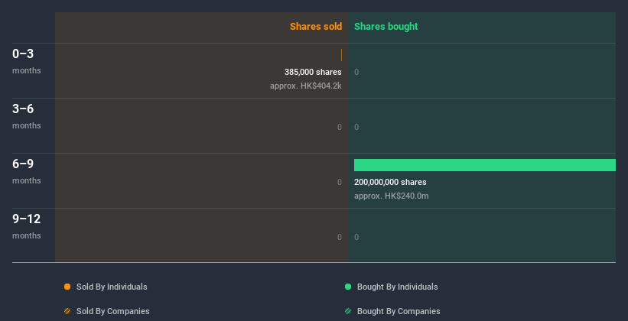Click the shares bought 0 in 0–3 months row
The width and height of the screenshot is (628, 321).
(356, 72)
